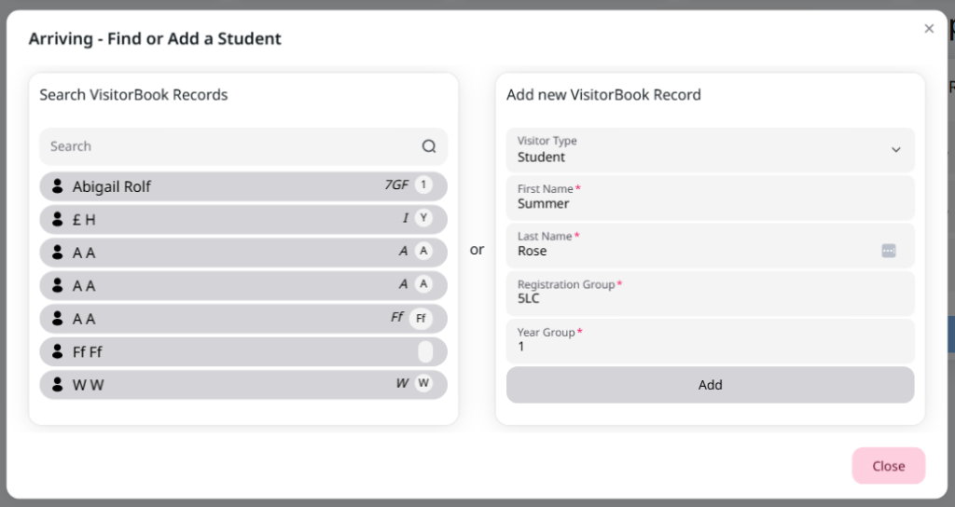Click the person icon next to £ H

tap(57, 219)
